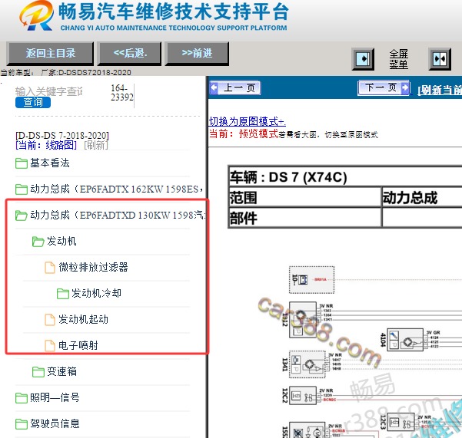This screenshot has height=438, width=462.
Task: Expand the 发动机冷却 folder
Action: point(96,293)
